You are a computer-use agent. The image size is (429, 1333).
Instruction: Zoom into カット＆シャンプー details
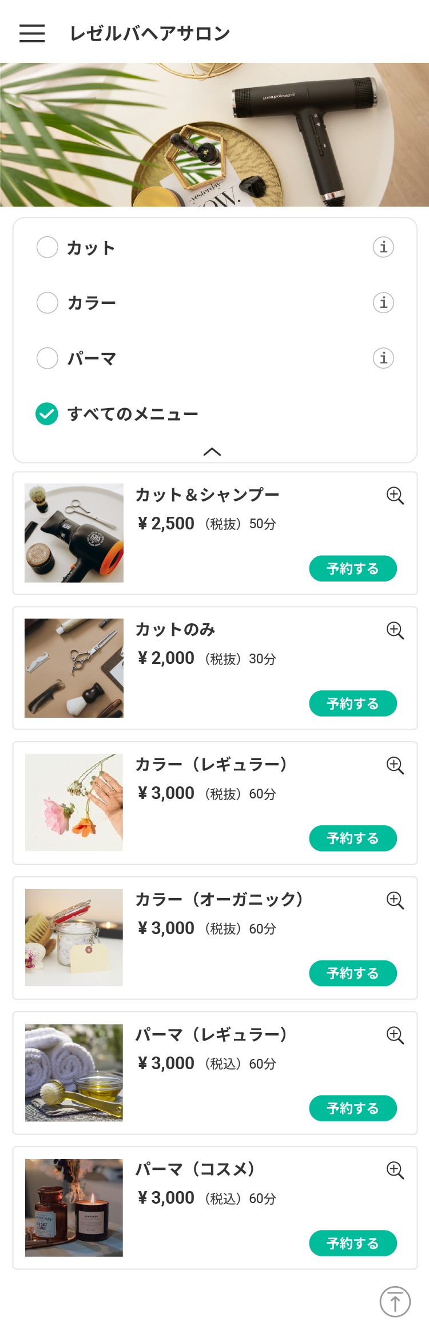pos(395,496)
